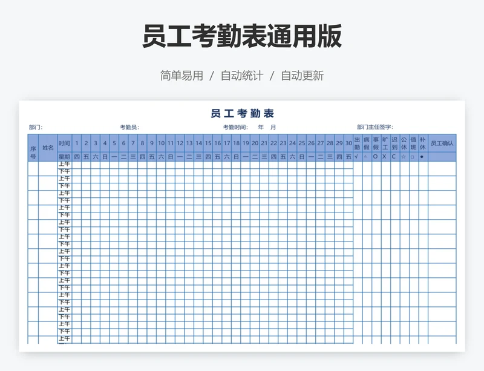Click the 部门: label
Screen dimensions: 484x371
[x=36, y=127]
